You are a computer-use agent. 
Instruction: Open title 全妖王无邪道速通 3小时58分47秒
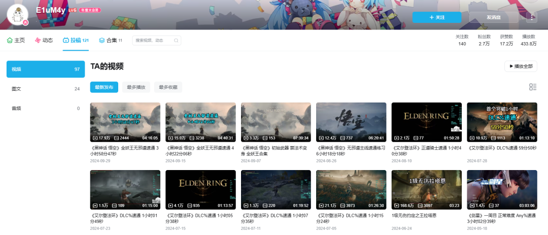click(x=125, y=151)
